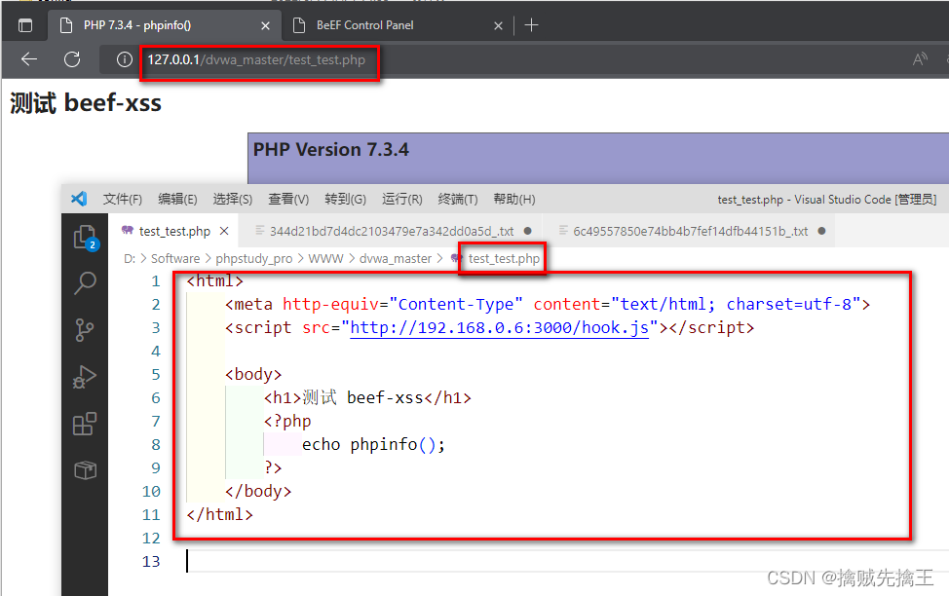
Task: Click the <?php opening tag line
Action: (x=287, y=422)
